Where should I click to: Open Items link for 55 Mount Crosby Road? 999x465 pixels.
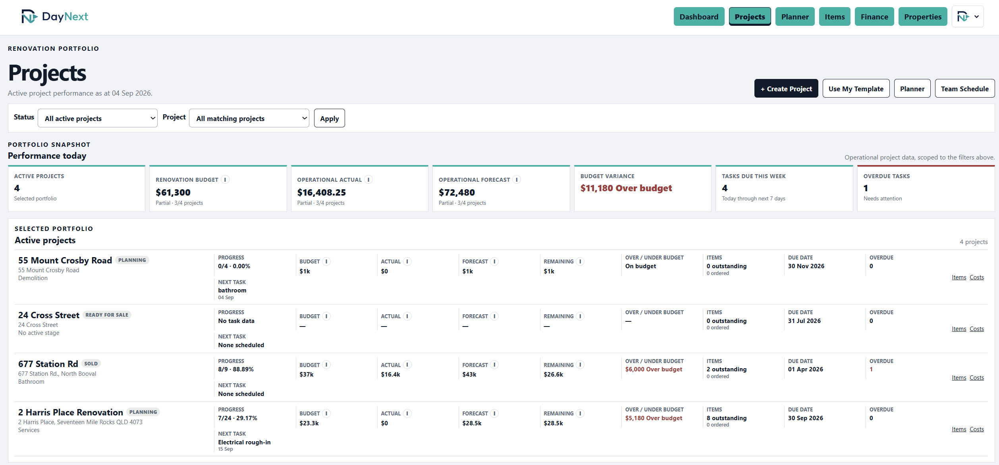[959, 277]
